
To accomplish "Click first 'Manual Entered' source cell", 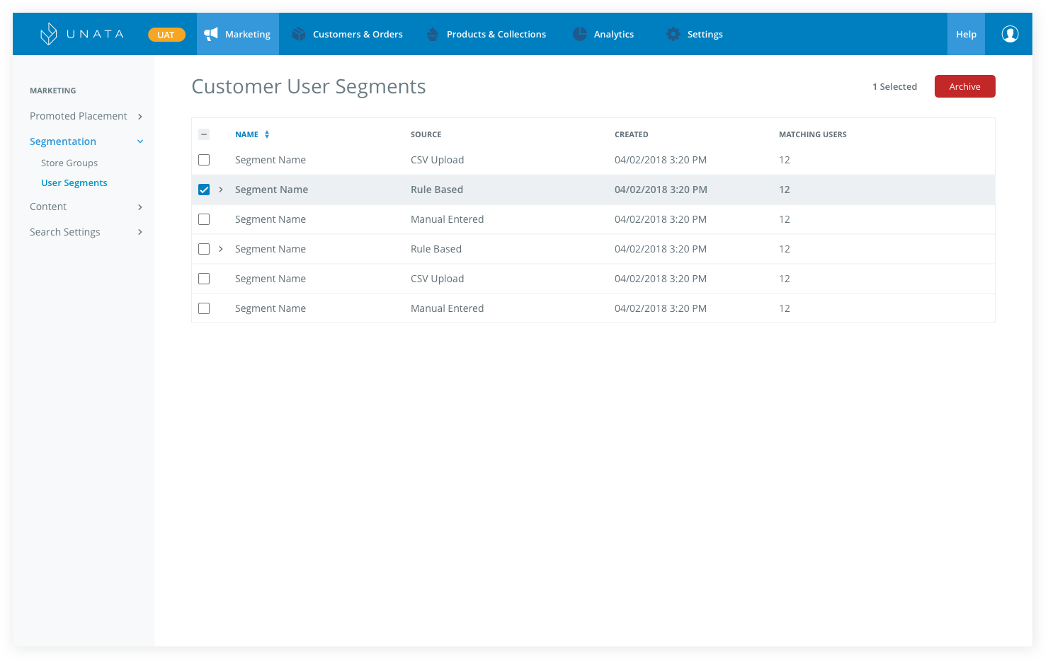I will pyautogui.click(x=448, y=219).
